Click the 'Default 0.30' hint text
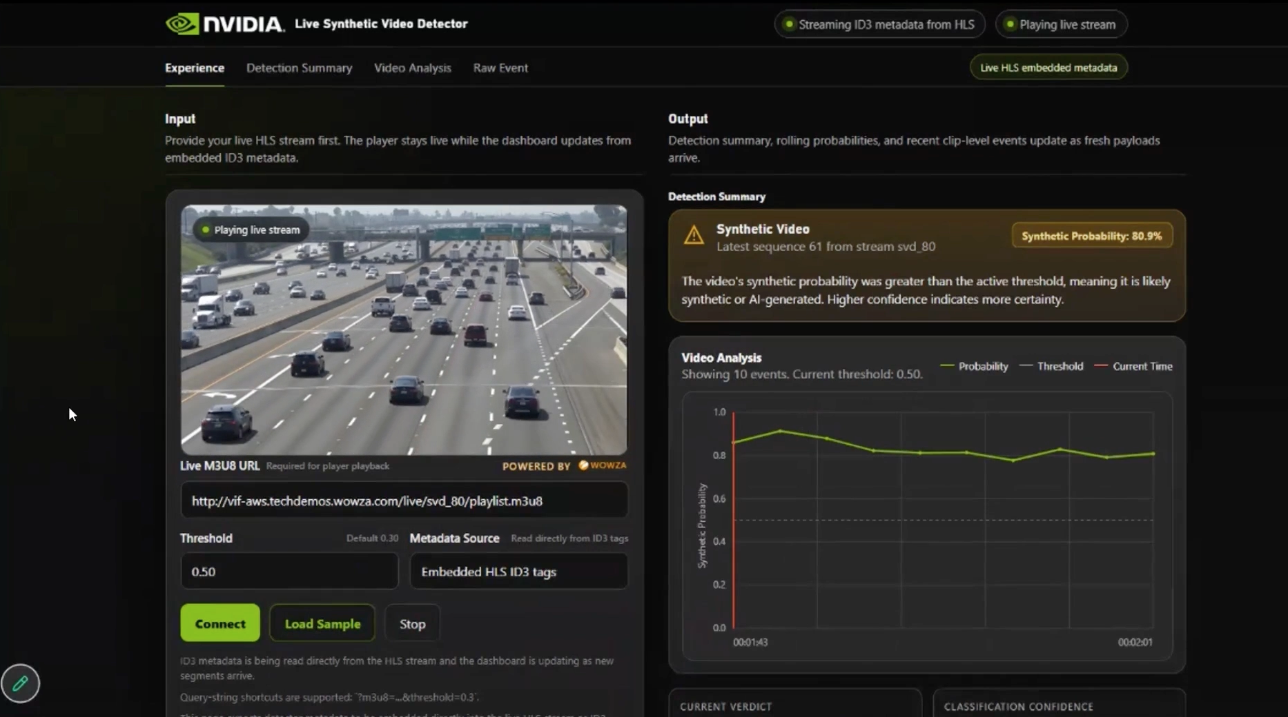The height and width of the screenshot is (717, 1288). click(x=372, y=538)
